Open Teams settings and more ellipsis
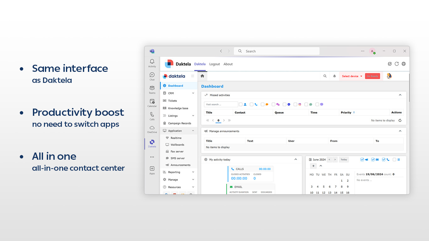The width and height of the screenshot is (429, 241). coord(363,51)
